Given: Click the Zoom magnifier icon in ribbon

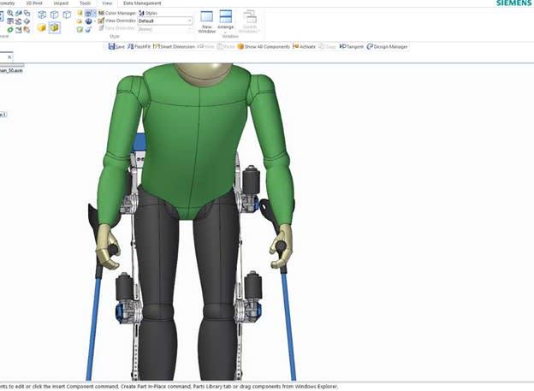Looking at the screenshot, I should point(10,14).
